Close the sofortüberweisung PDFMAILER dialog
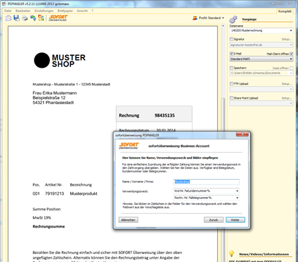Image resolution: width=298 pixels, height=262 pixels. click(x=242, y=134)
